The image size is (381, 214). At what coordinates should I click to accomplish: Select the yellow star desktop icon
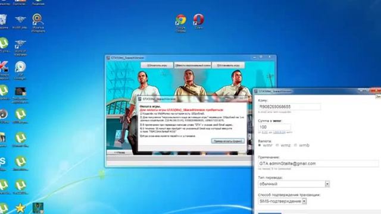pyautogui.click(x=20, y=208)
